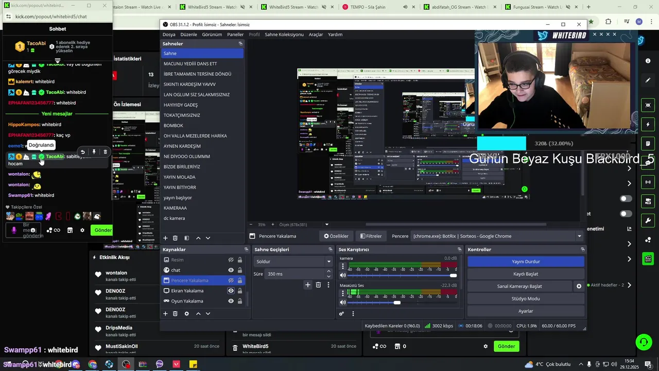Move scene down with Sahneler arrow
Screen dimensions: 659x371
pyautogui.click(x=208, y=238)
